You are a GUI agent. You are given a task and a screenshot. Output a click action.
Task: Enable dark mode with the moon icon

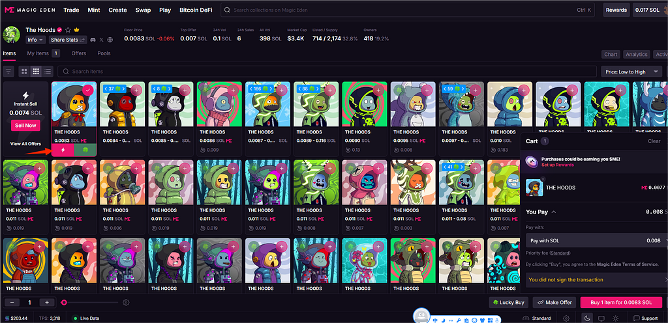point(586,318)
